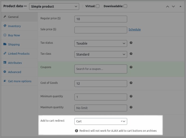Screen dimensions: 186x138
Task: Click the Regular price input field
Action: coord(101,19)
